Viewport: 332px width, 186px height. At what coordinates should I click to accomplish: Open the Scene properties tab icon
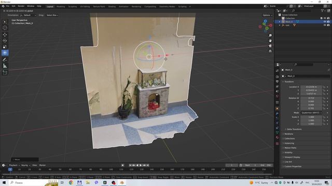pyautogui.click(x=277, y=91)
